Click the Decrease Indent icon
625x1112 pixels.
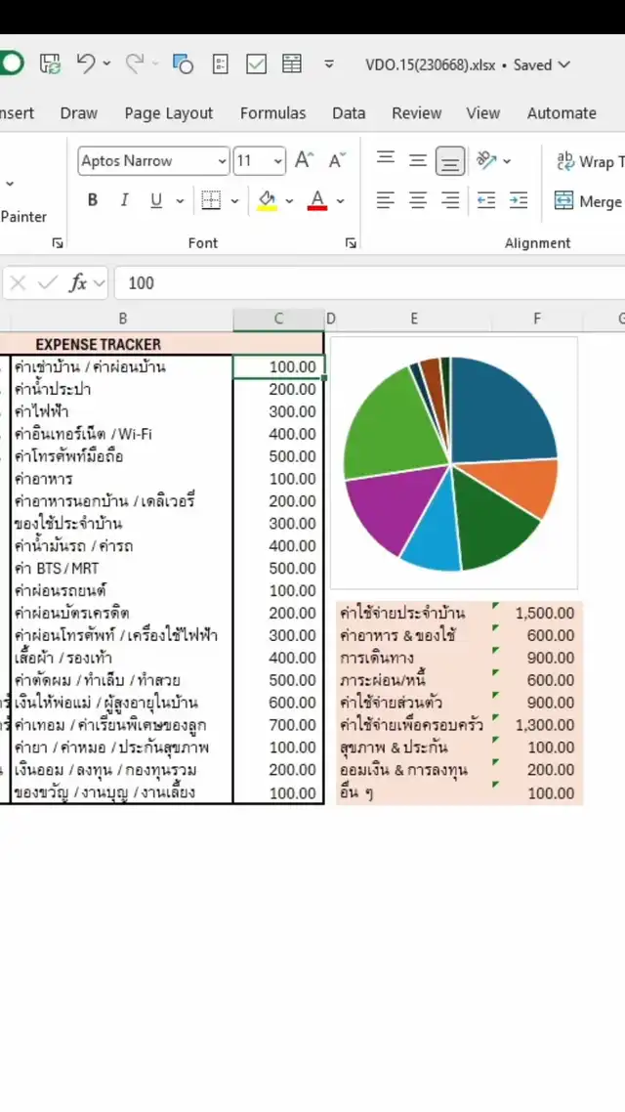pos(486,200)
